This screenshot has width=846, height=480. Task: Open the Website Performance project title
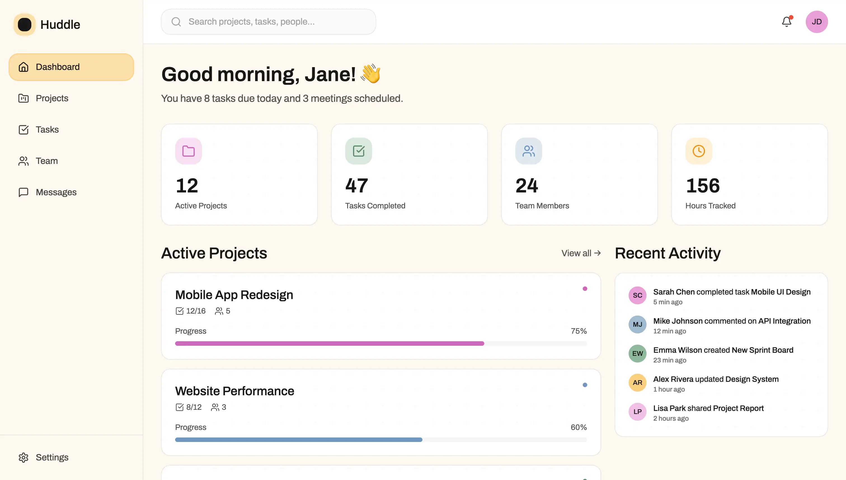point(234,391)
